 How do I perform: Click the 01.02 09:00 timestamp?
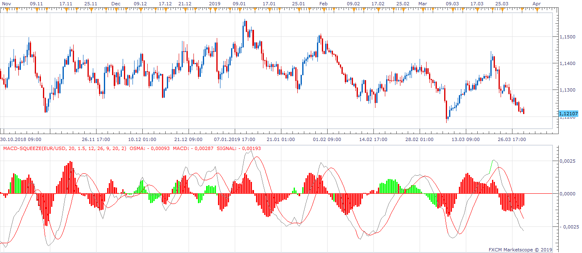327,139
